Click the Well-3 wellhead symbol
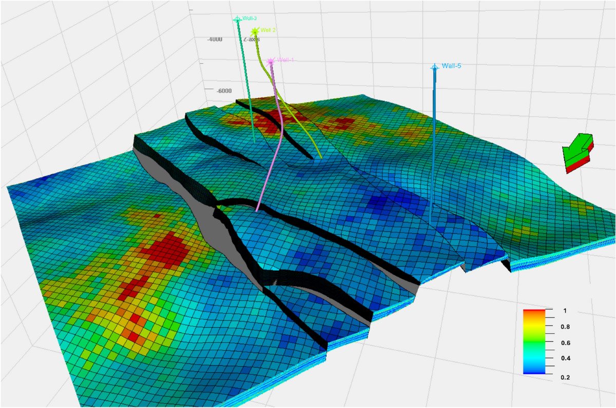 pyautogui.click(x=237, y=19)
